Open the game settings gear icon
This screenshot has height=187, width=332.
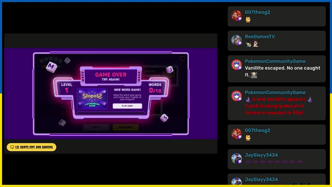183,59
